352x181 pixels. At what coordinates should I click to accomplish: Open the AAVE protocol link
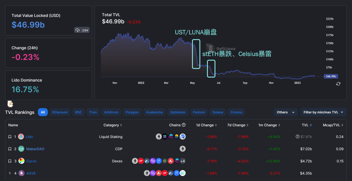(31, 173)
